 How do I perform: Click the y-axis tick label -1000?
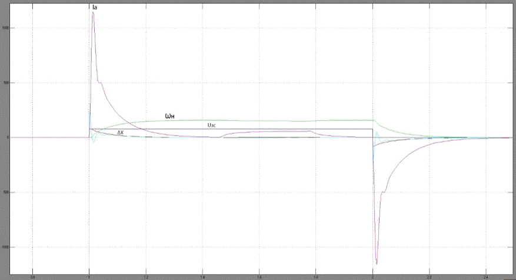[5, 248]
